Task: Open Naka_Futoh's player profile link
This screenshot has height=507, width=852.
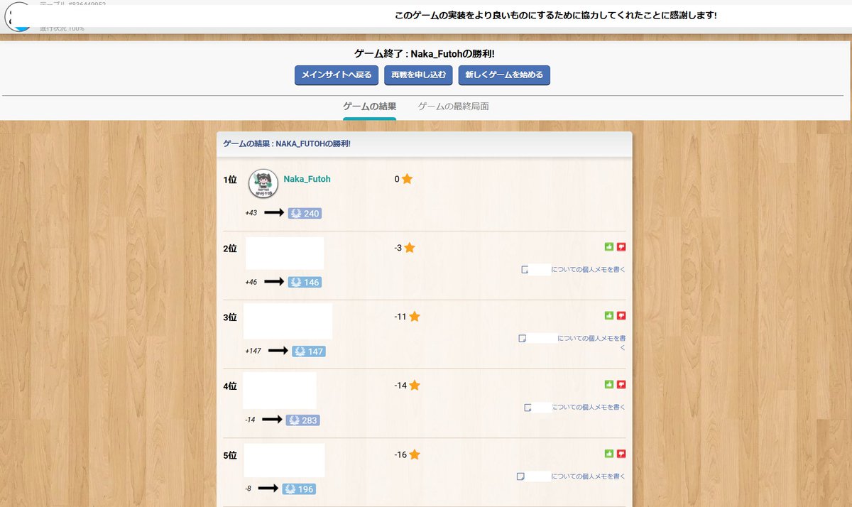Action: tap(306, 179)
